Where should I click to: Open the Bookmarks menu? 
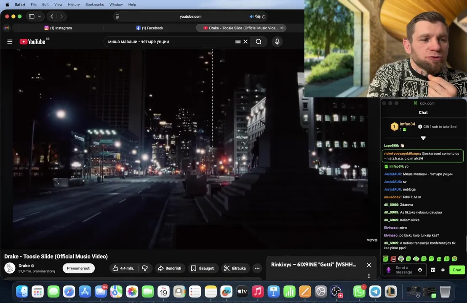pyautogui.click(x=94, y=5)
